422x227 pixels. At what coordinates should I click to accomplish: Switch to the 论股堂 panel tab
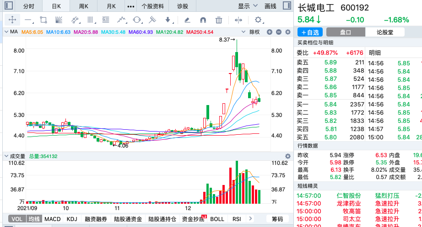384,32
